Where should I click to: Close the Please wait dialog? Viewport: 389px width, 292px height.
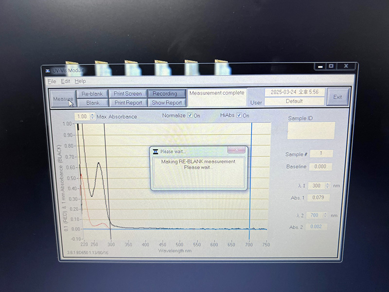[236, 150]
